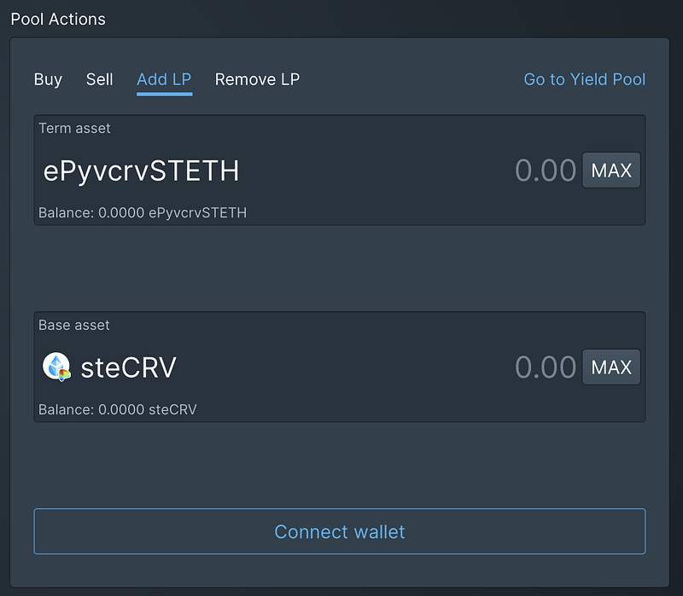
Task: Follow the Go to Yield Pool link
Action: point(585,79)
